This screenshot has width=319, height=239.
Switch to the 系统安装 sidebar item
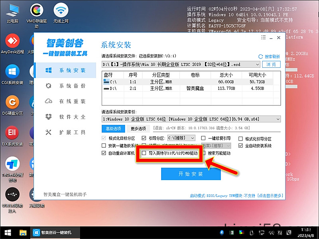(x=65, y=71)
